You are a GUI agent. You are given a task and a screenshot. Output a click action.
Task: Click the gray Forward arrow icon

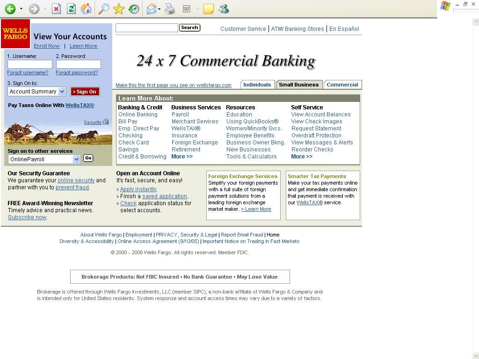pyautogui.click(x=34, y=9)
